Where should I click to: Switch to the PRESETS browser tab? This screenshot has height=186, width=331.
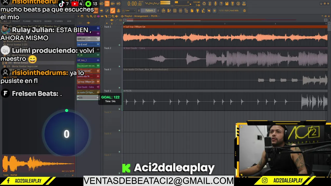(37, 21)
